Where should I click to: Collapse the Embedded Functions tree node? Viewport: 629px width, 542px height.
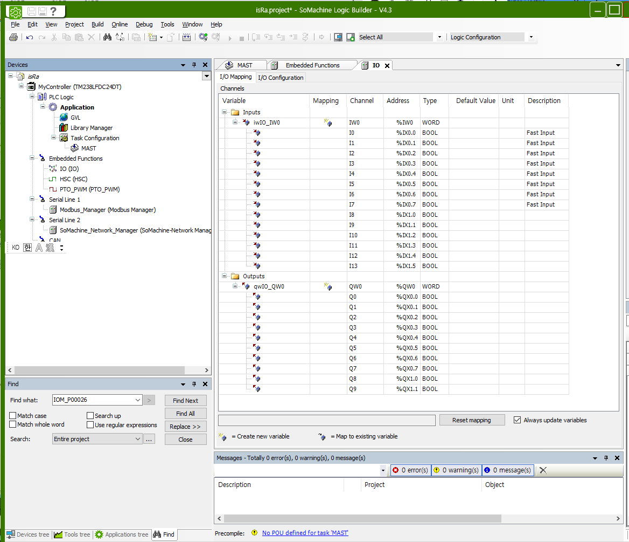click(x=32, y=159)
